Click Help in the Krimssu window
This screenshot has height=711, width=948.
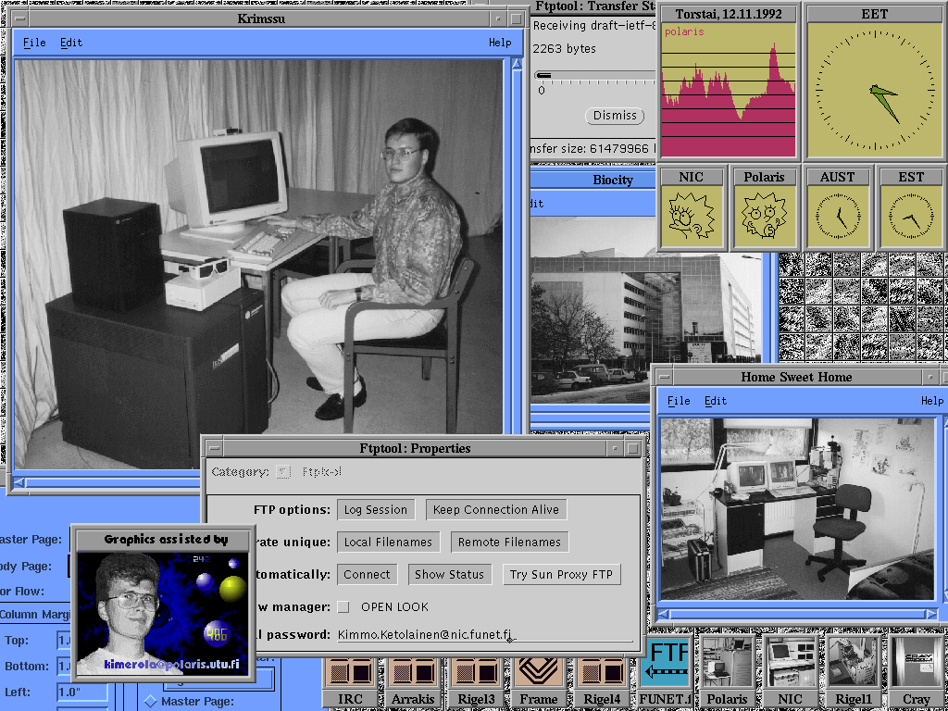pyautogui.click(x=500, y=43)
